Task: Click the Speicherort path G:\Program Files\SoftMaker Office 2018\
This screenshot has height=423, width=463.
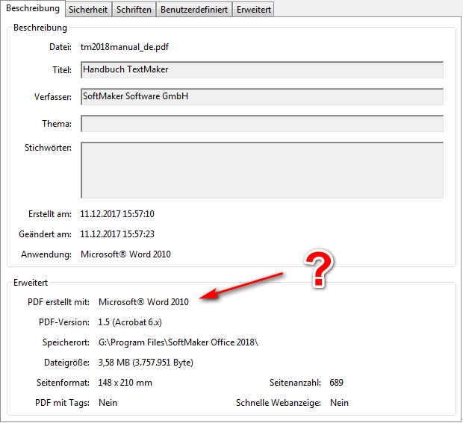Action: [178, 342]
